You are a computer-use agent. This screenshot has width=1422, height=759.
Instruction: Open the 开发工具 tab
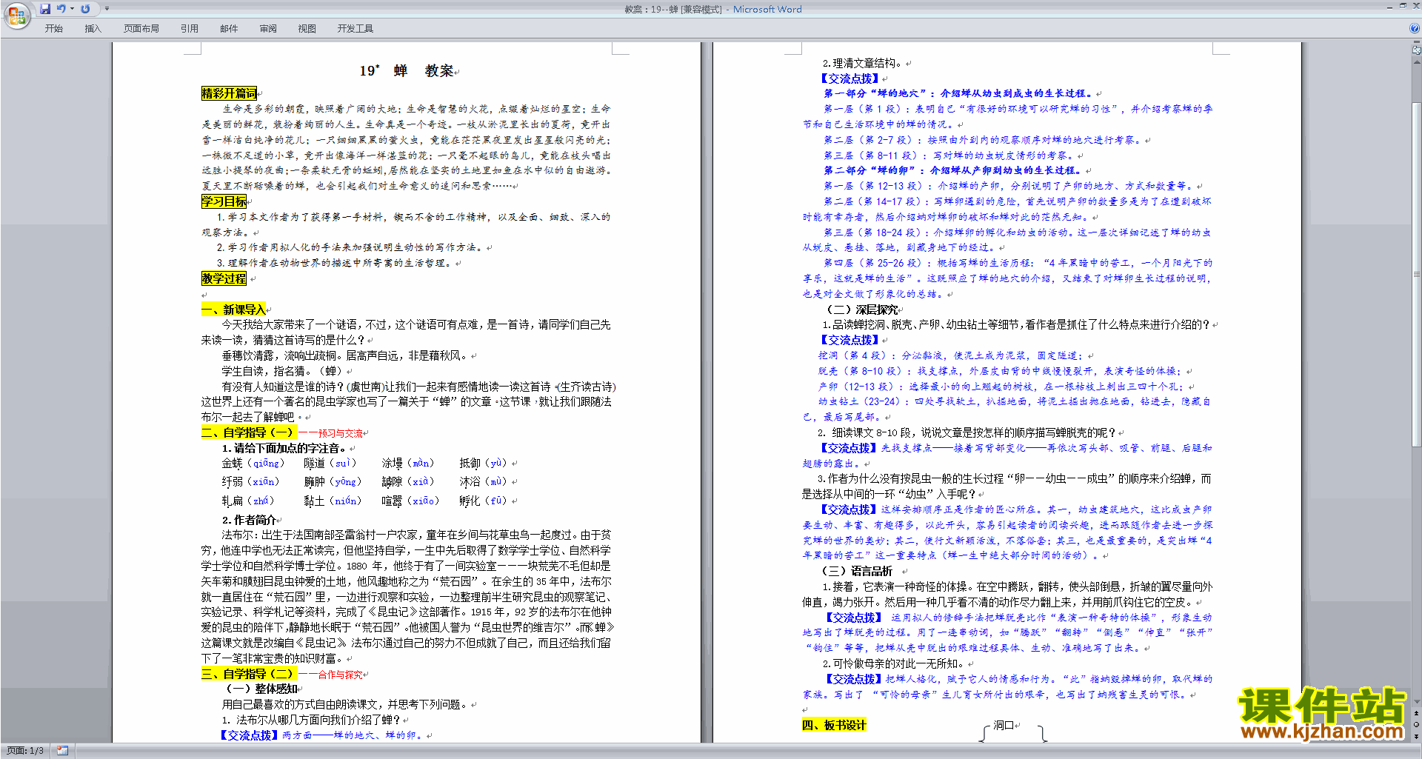point(355,29)
